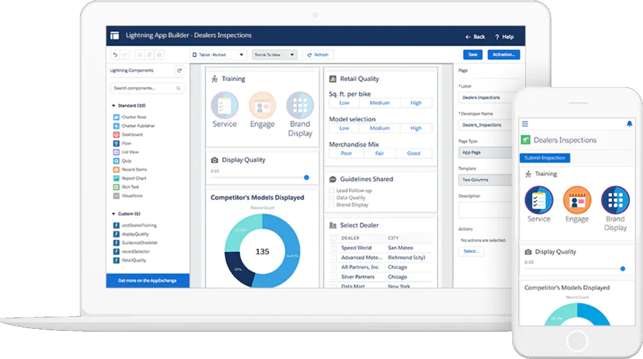Screen dimensions: 643x359
Task: Open the Template Two Columns dropdown
Action: click(x=485, y=180)
